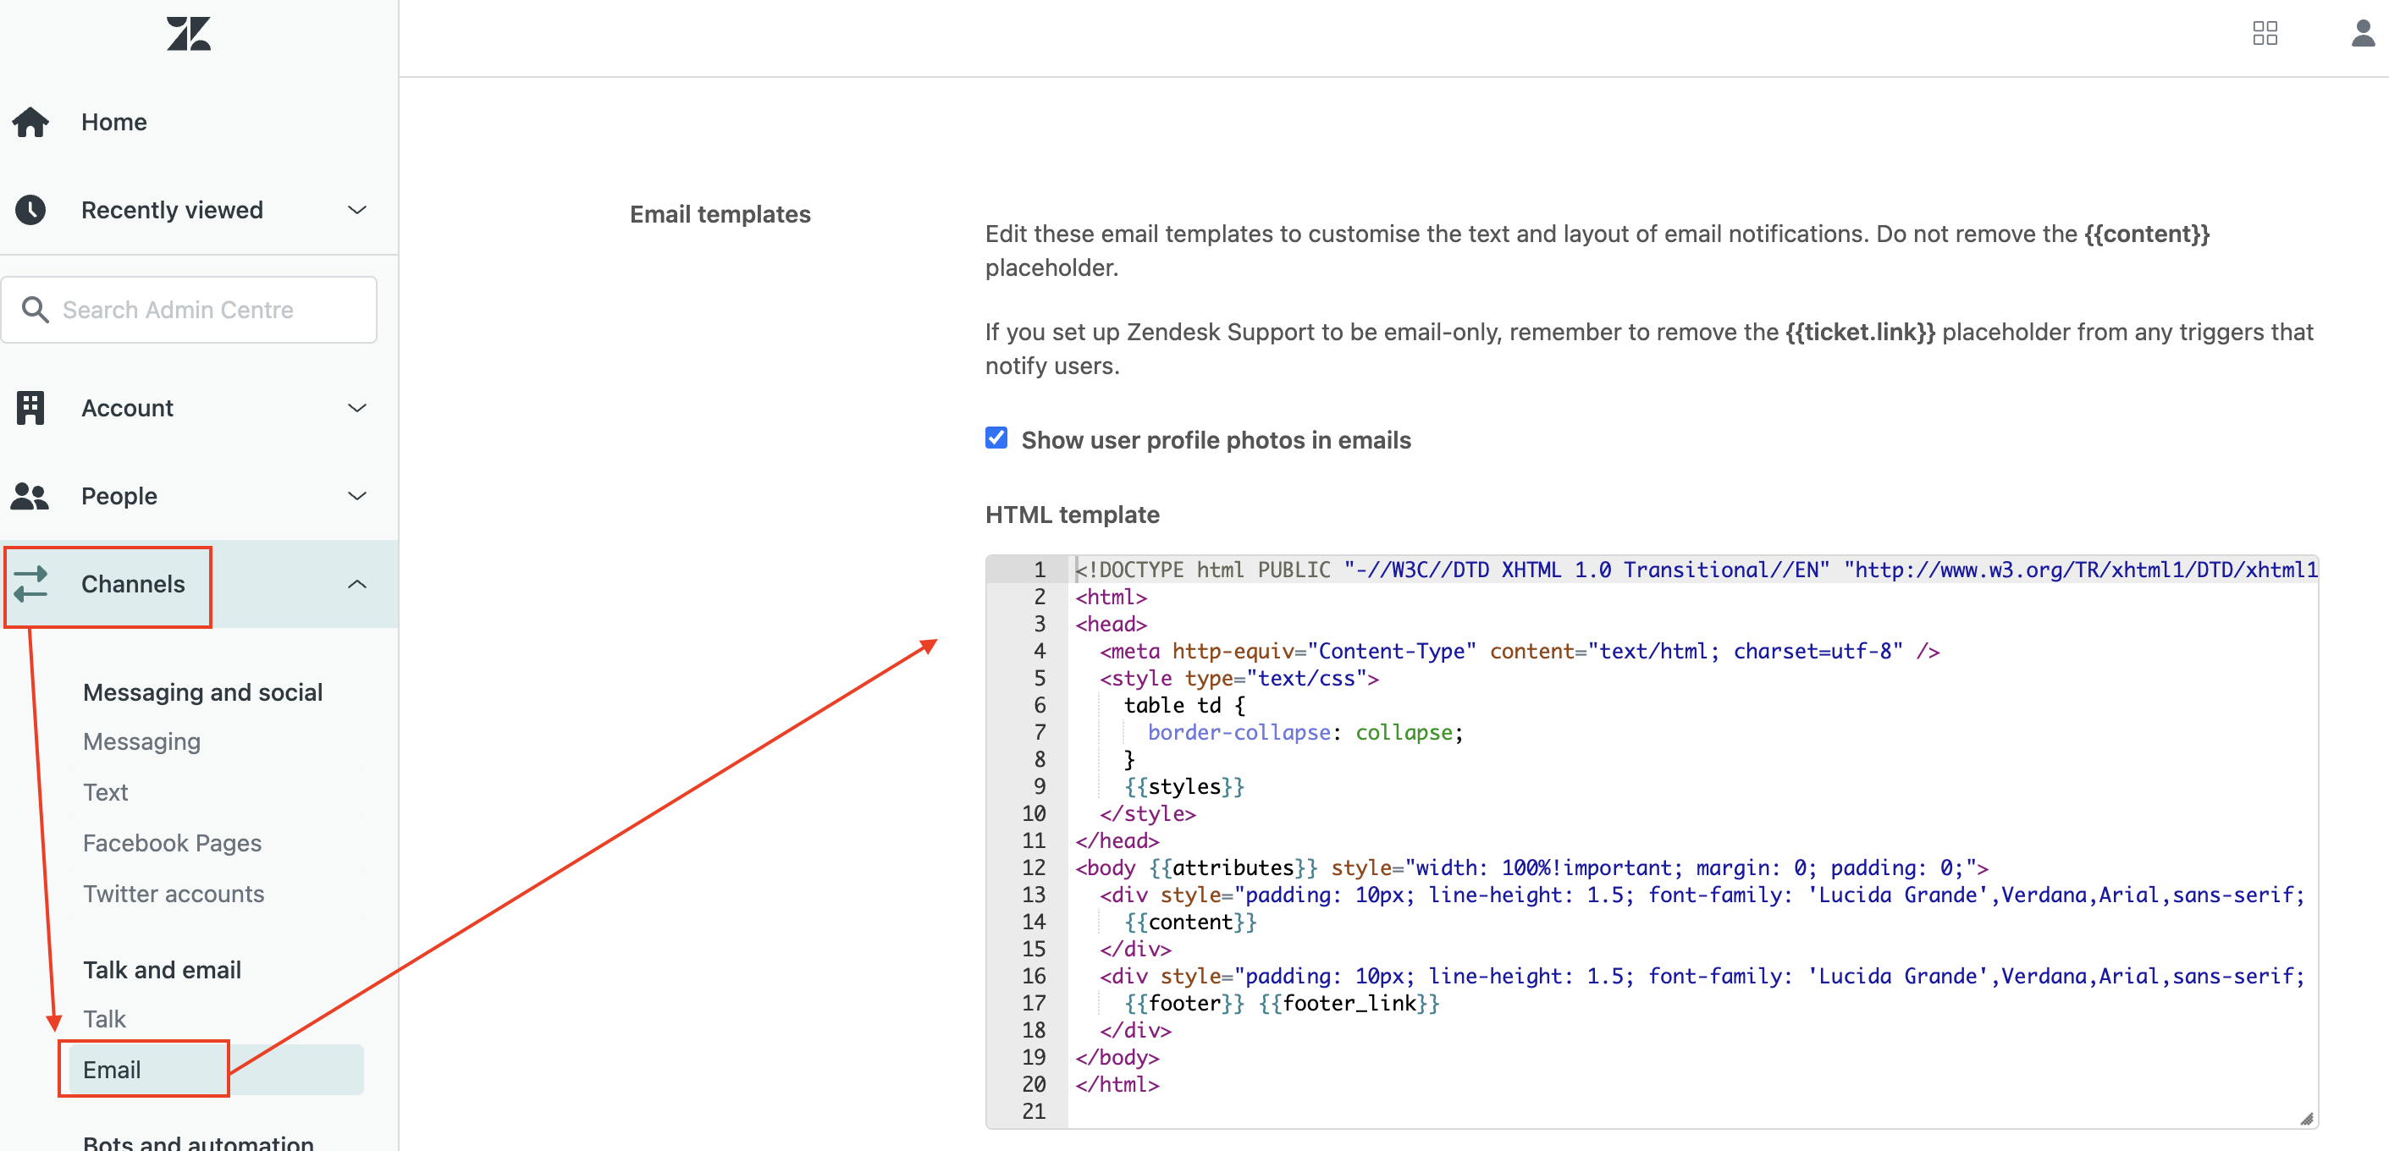Click line 4 meta tag in editor
Screen dimensions: 2389x1151
tap(1520, 651)
